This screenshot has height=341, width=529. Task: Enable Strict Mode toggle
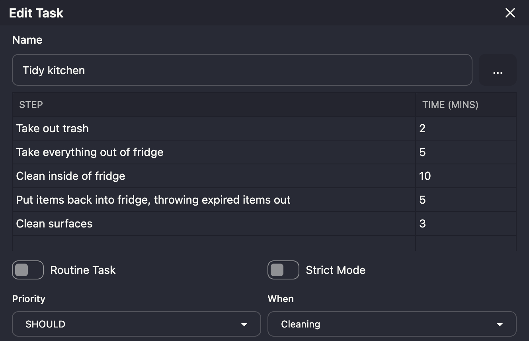click(x=283, y=270)
